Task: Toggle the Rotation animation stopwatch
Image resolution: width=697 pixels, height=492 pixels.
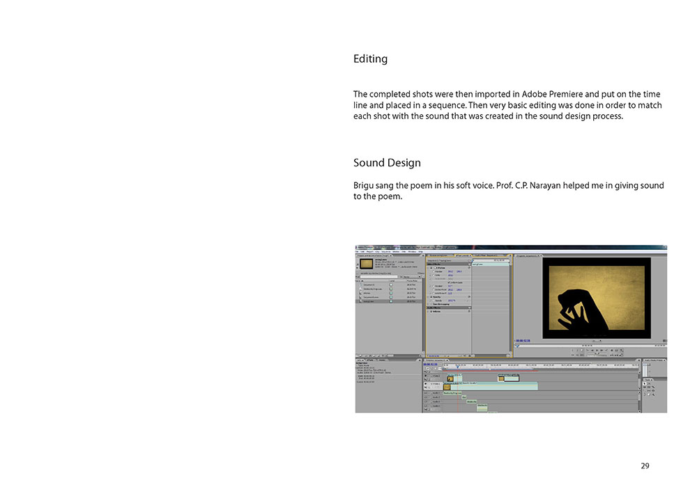Action: [434, 286]
